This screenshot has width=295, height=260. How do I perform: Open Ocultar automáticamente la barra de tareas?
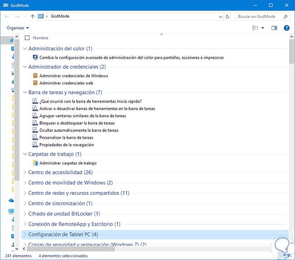[79, 130]
